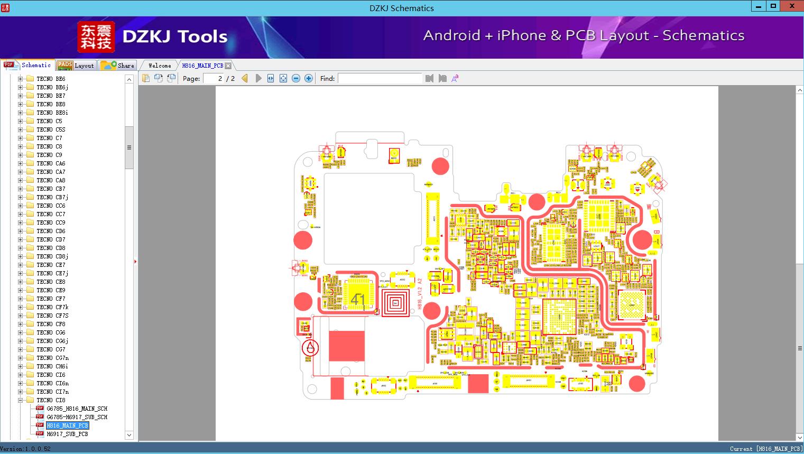Click the document vertical scrollbar thumb
804x454 pixels.
800,348
